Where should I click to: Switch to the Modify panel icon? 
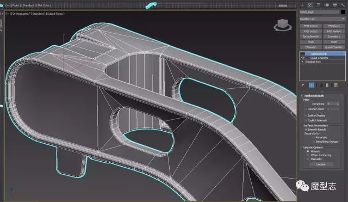(310, 5)
